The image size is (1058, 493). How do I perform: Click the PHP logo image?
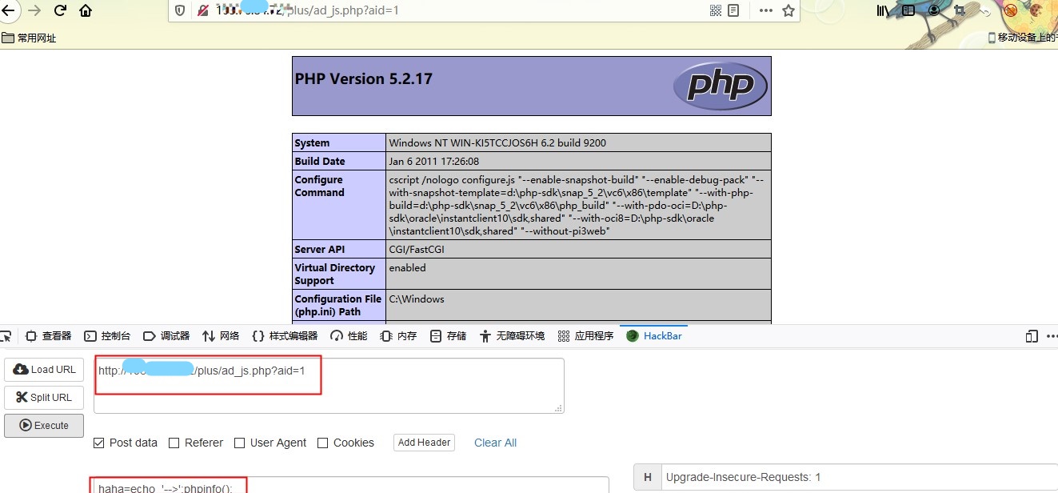tap(720, 86)
